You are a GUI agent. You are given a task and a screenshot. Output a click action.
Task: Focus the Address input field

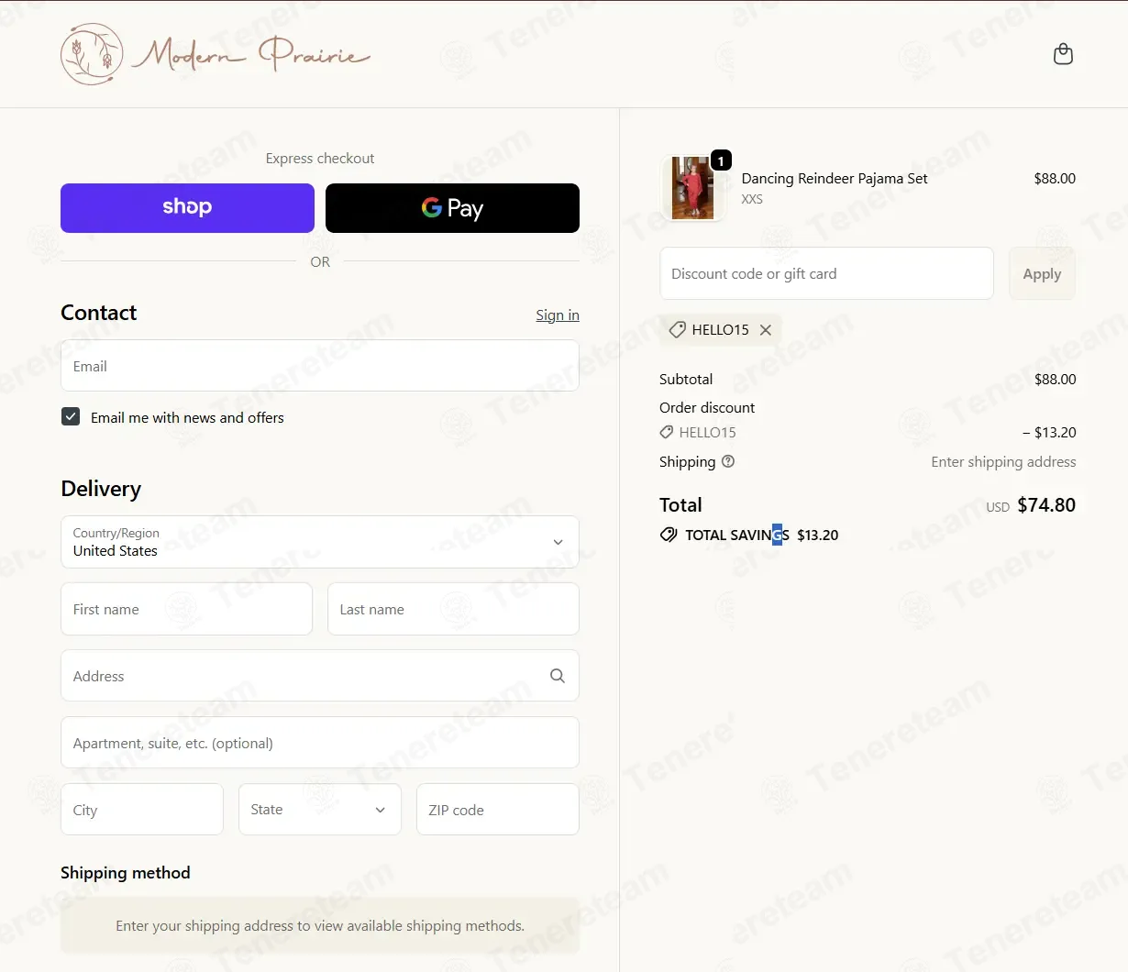320,676
